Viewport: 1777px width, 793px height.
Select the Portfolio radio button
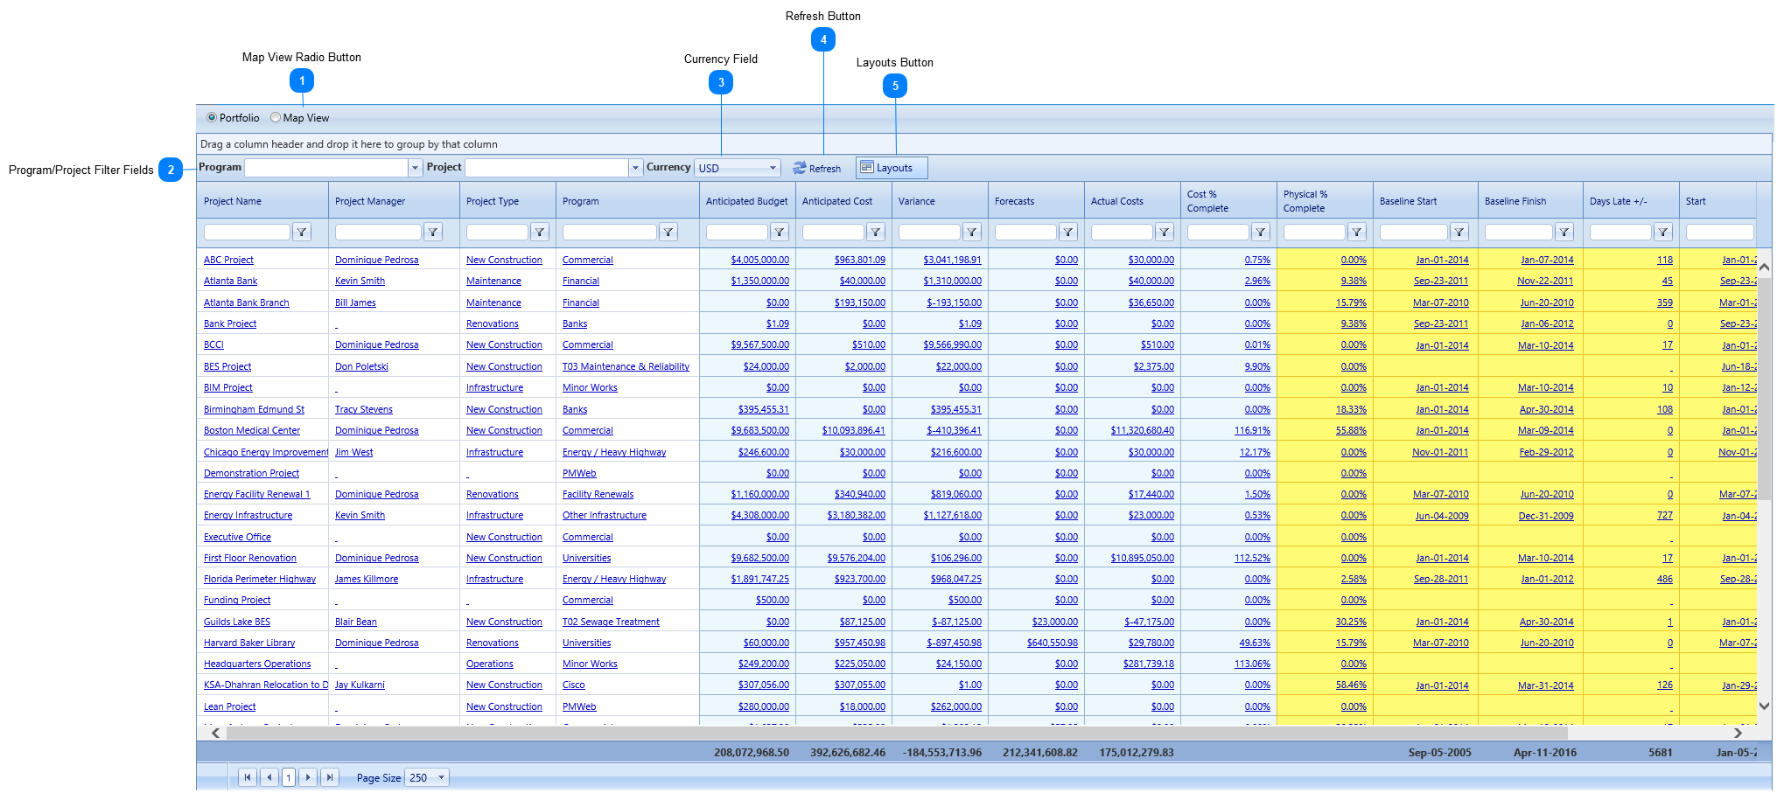[x=212, y=117]
